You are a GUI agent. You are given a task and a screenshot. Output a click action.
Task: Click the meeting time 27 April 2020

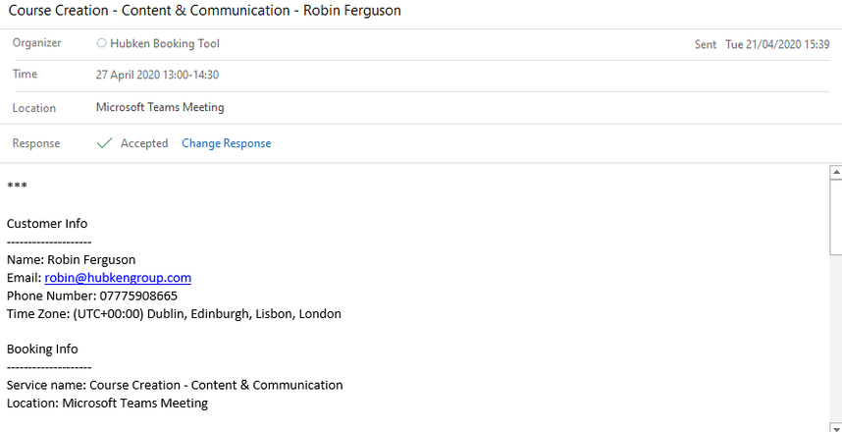coord(157,75)
